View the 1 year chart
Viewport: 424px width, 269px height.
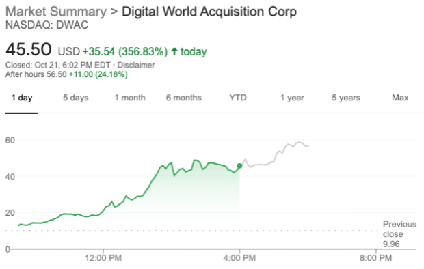click(292, 98)
